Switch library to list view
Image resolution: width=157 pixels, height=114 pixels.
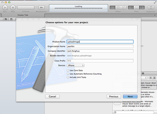tap(154, 78)
